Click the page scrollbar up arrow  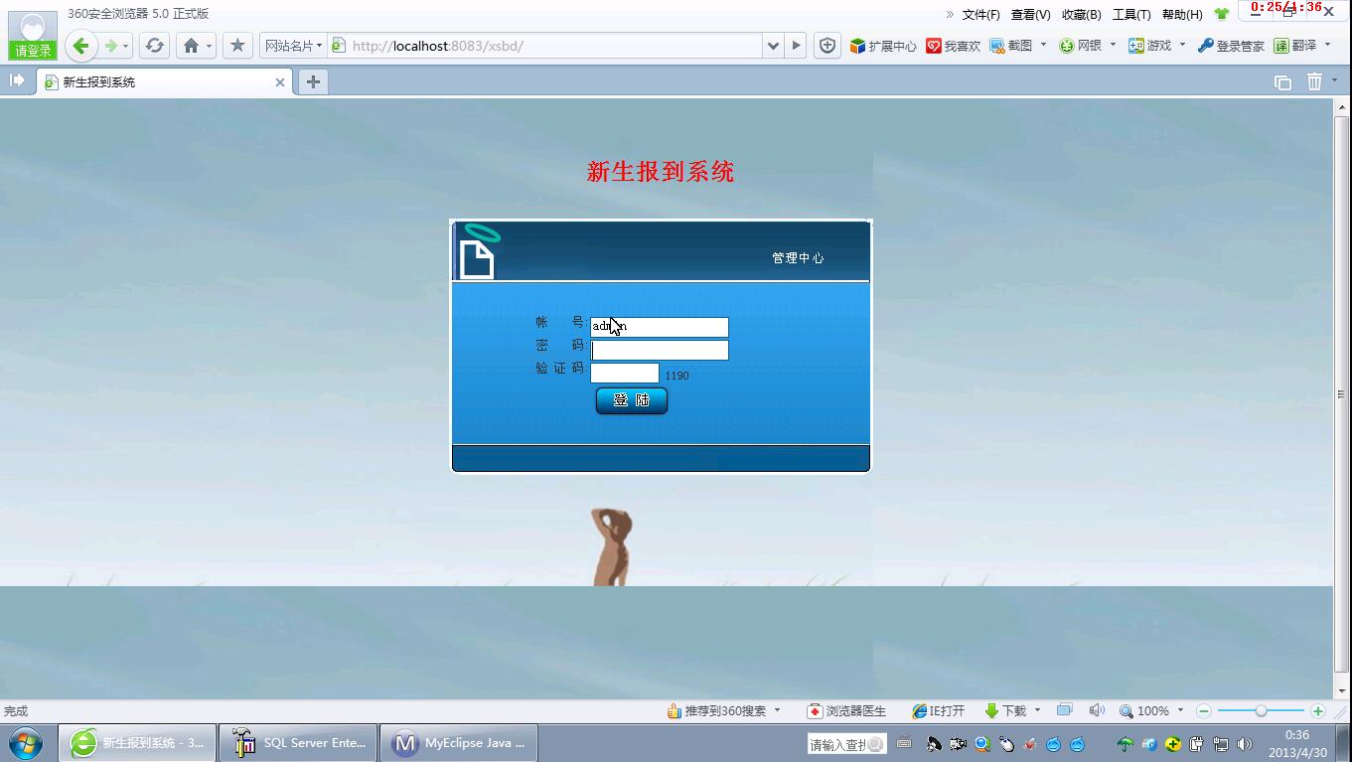click(x=1343, y=106)
